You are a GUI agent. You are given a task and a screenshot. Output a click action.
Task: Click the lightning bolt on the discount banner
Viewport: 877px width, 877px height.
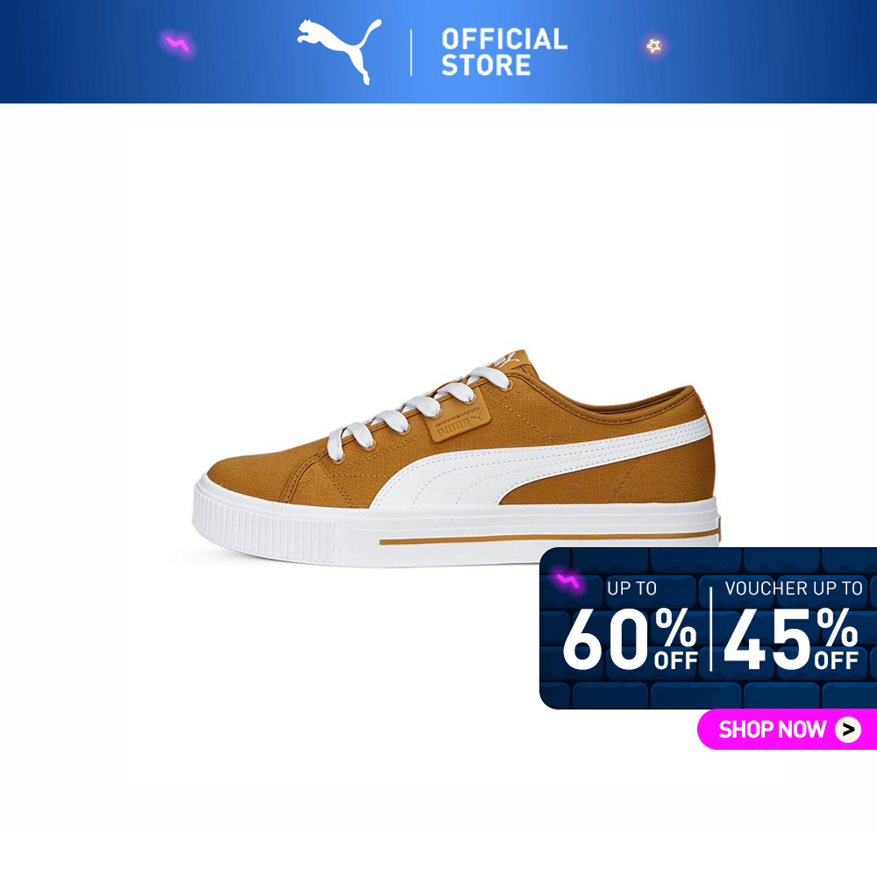[x=567, y=581]
